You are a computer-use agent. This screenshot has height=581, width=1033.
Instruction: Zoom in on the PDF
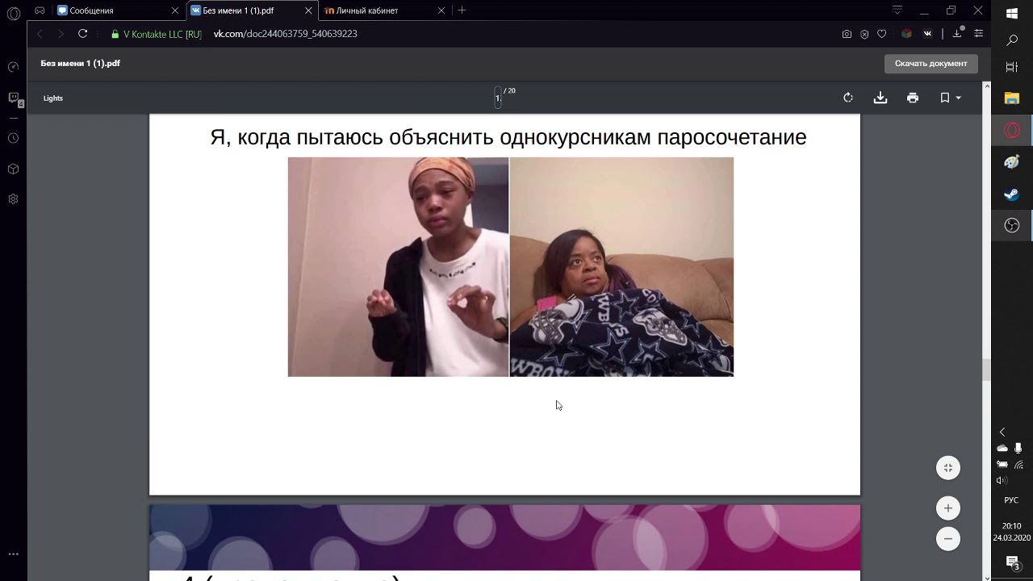948,508
